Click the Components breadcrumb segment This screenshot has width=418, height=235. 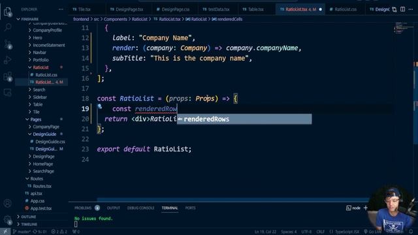pos(115,19)
